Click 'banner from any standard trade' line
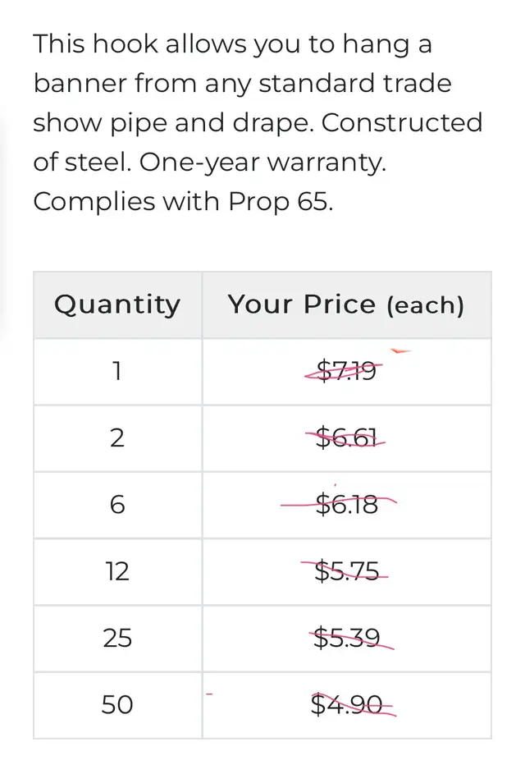The height and width of the screenshot is (774, 525). [242, 84]
